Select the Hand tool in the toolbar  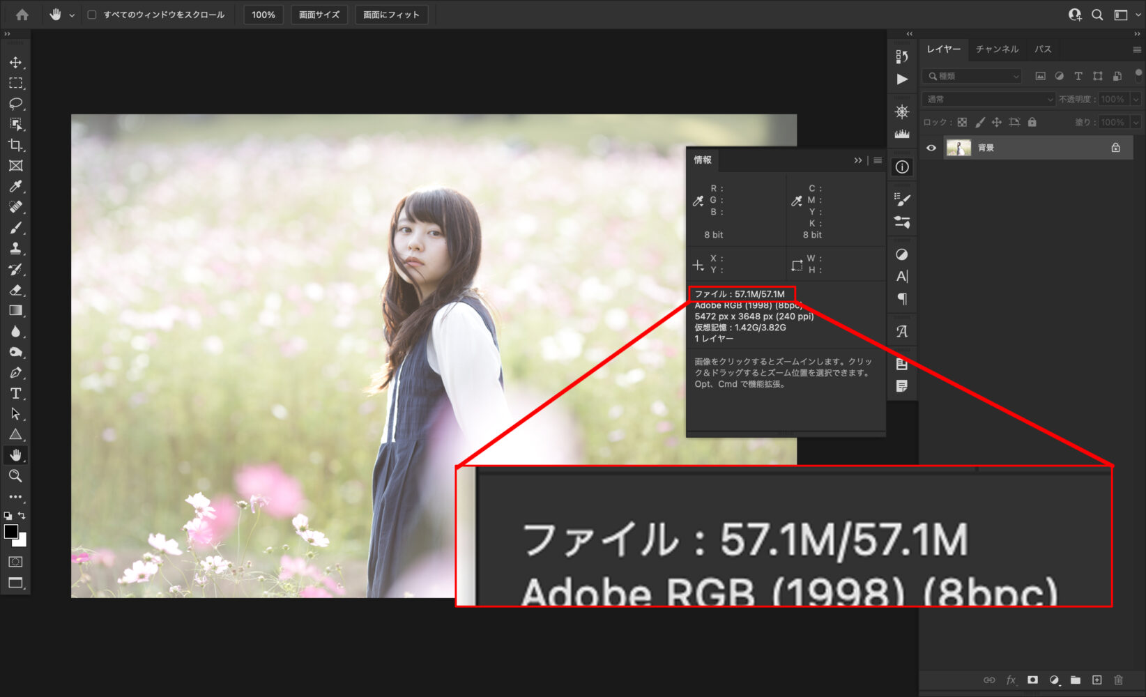pyautogui.click(x=16, y=455)
